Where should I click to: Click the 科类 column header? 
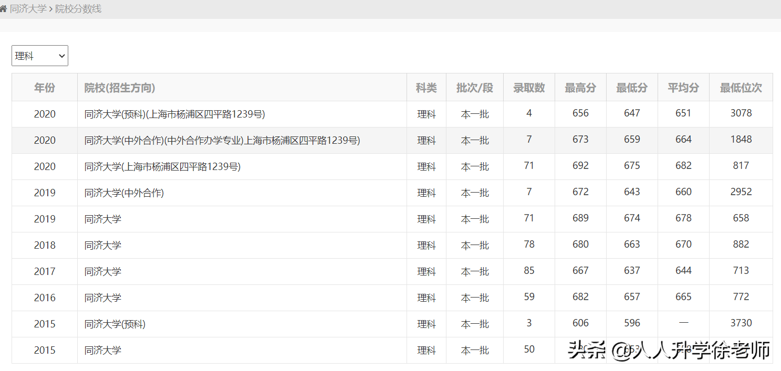pyautogui.click(x=426, y=87)
